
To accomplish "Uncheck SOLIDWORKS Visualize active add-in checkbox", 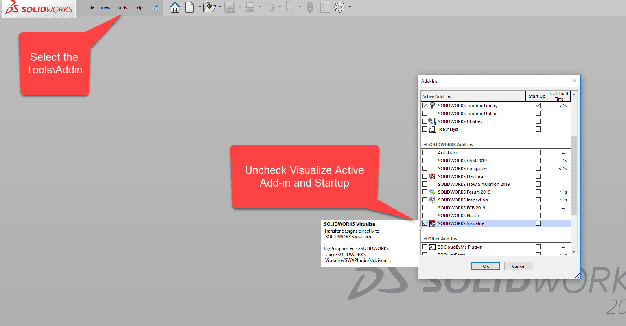I will coord(425,223).
